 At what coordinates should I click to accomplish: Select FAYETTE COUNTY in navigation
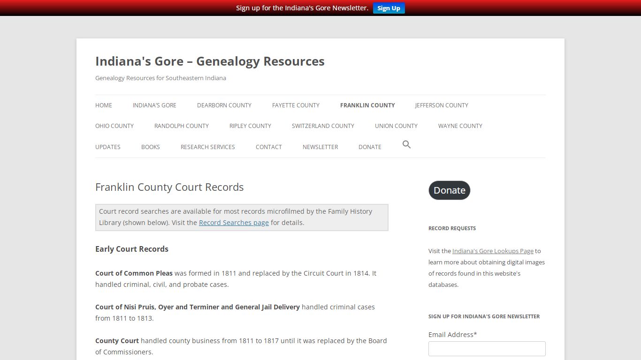click(296, 105)
